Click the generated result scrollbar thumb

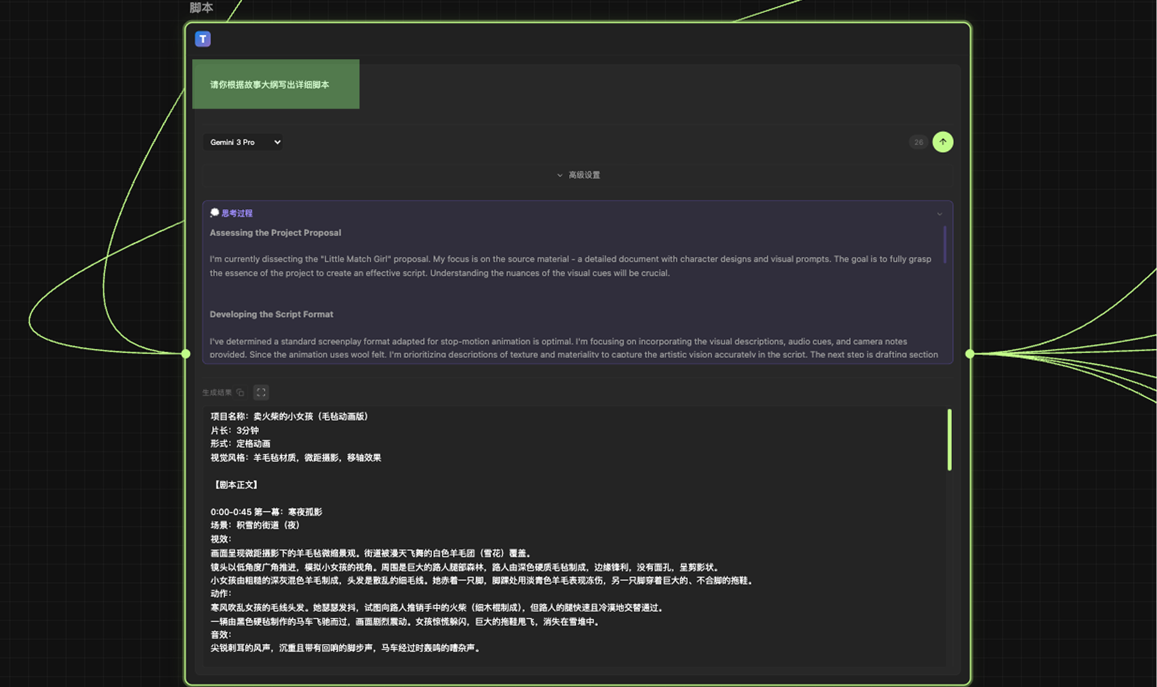tap(949, 439)
